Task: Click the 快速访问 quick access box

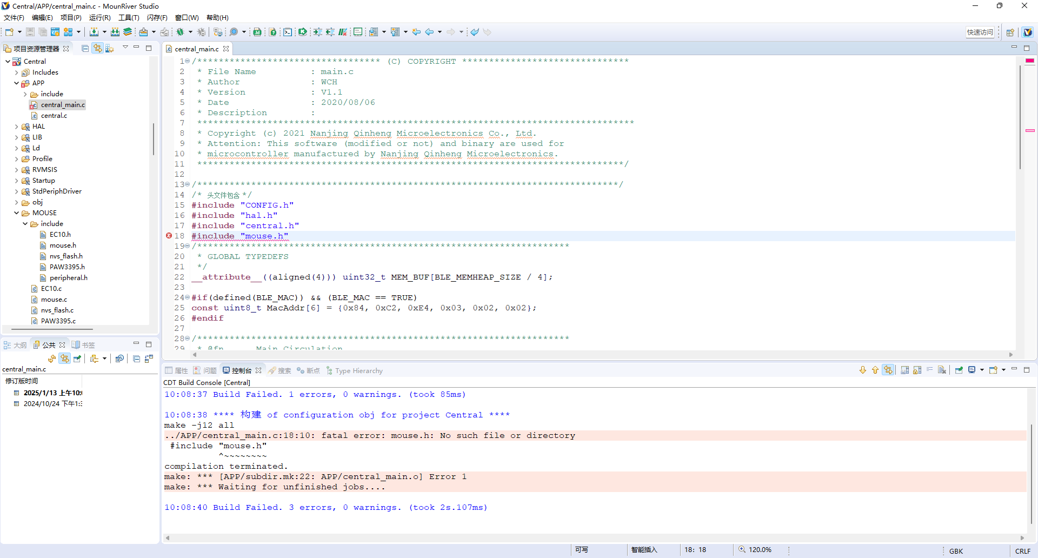Action: click(x=980, y=32)
